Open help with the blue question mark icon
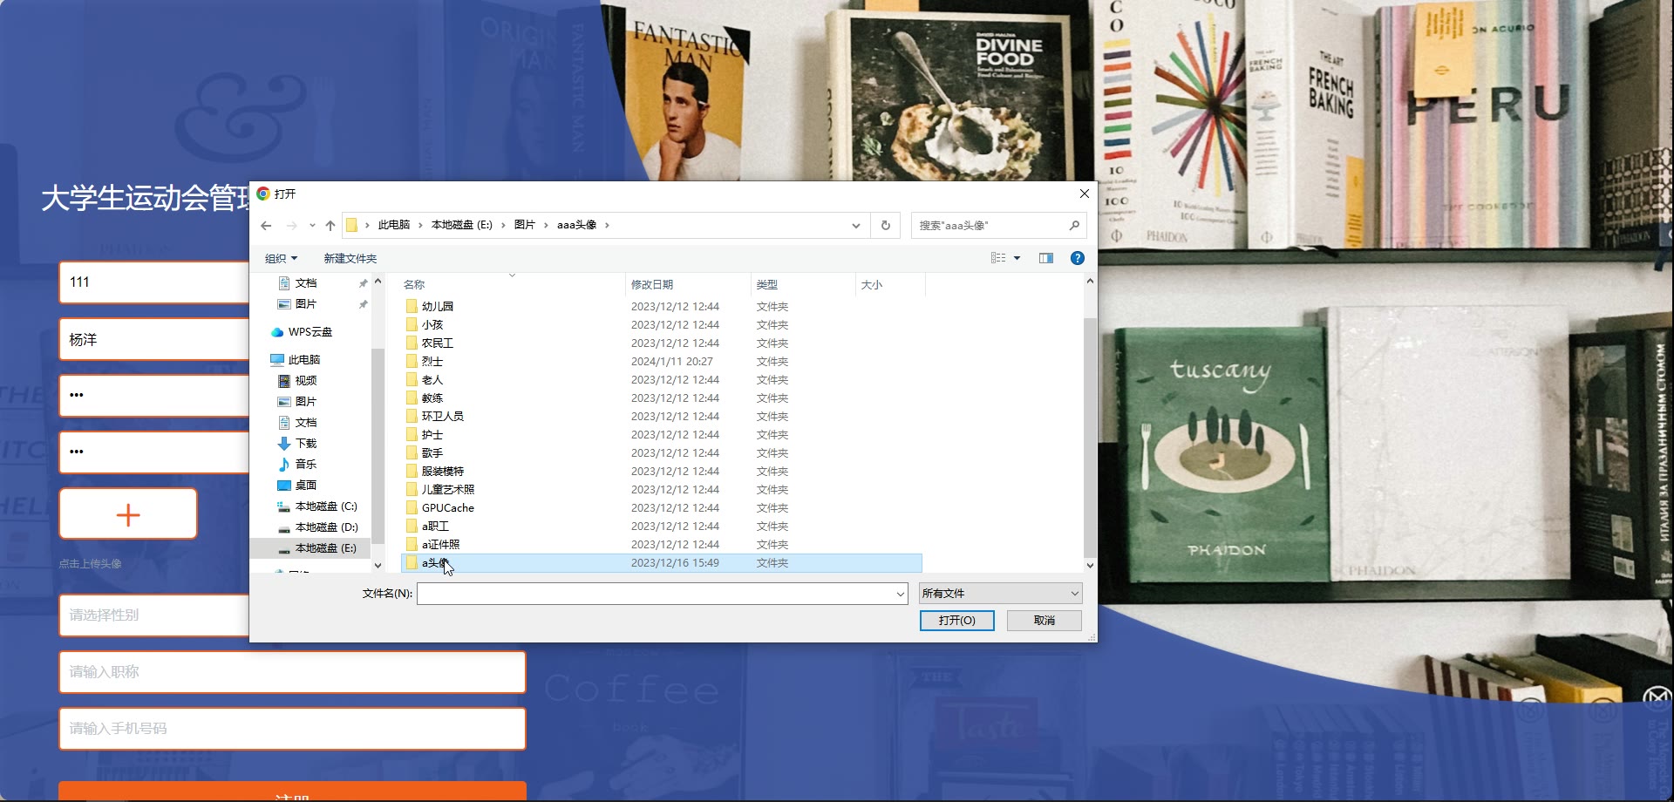This screenshot has height=802, width=1674. (1078, 258)
